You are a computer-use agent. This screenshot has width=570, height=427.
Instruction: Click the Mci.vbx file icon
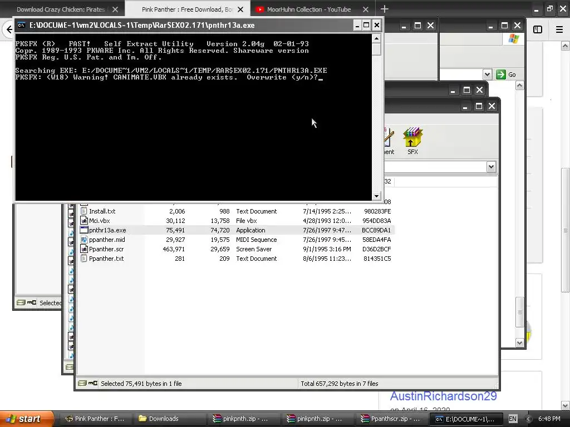[x=84, y=221]
